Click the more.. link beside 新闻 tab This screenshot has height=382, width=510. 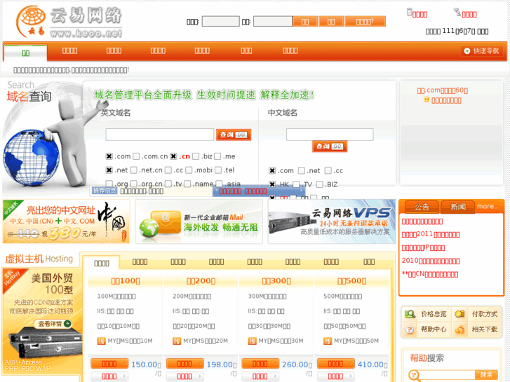click(x=488, y=207)
